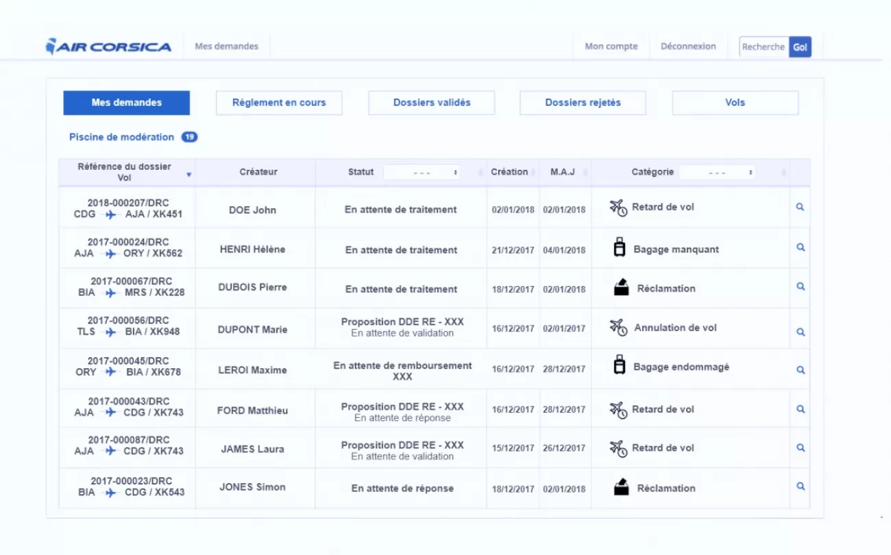Sort using arrows beside M.A.J column
The image size is (891, 555).
[x=585, y=173]
